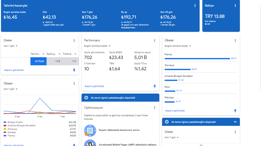Pin the Performans card
Viewport: 261px width, 146px height.
[x=155, y=86]
